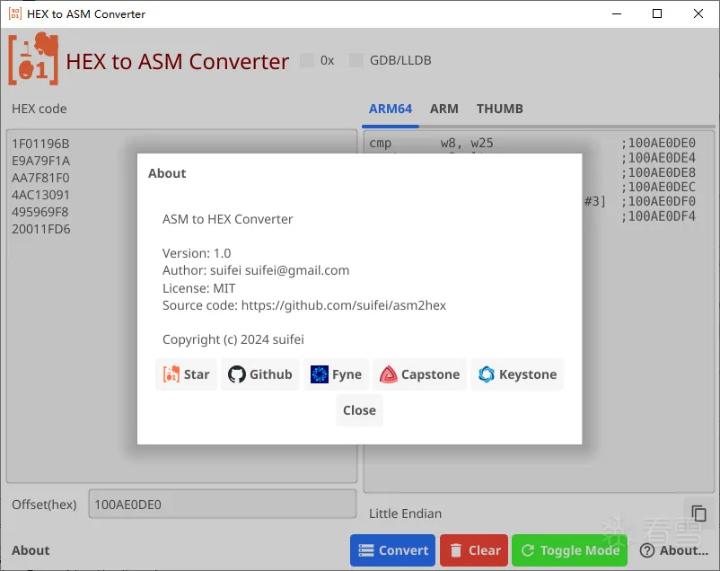Click the About dialog title
This screenshot has height=571, width=720.
[x=167, y=173]
